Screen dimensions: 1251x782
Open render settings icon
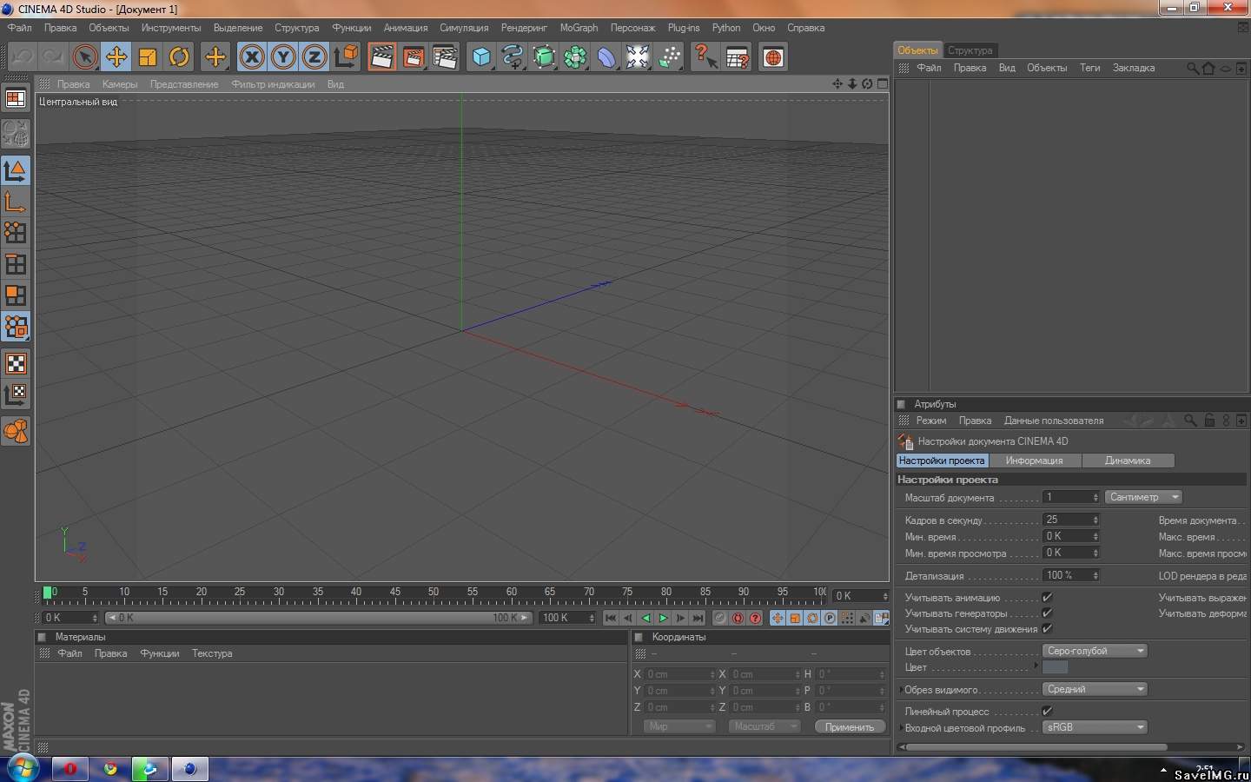444,57
